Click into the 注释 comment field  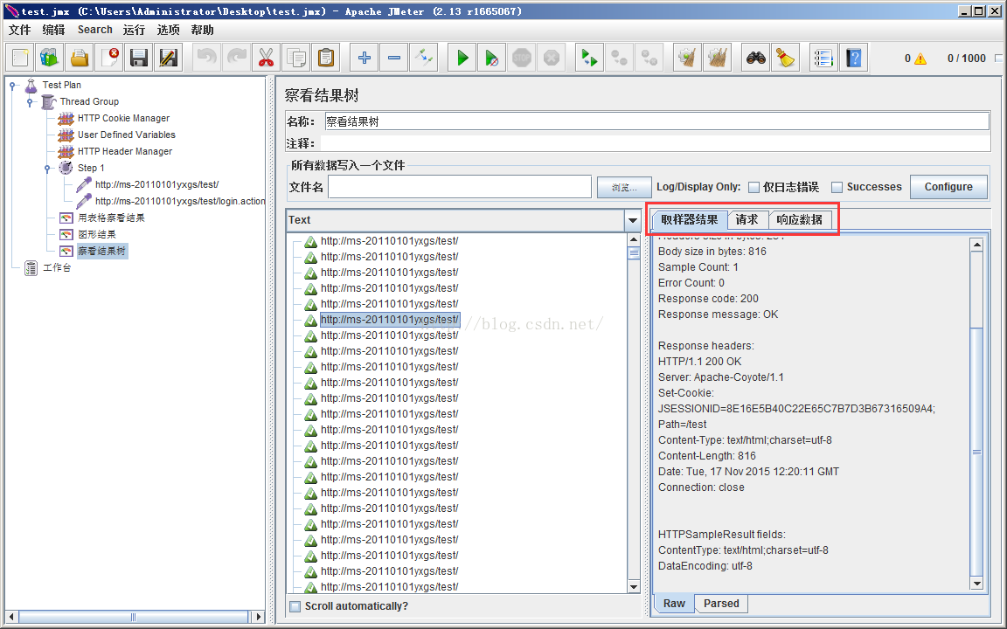[655, 143]
